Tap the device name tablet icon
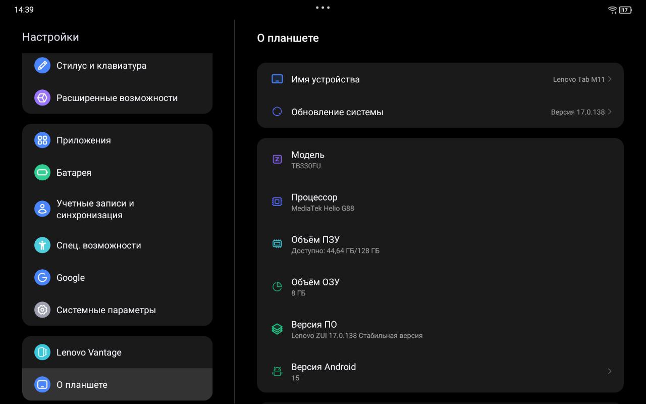 [277, 79]
